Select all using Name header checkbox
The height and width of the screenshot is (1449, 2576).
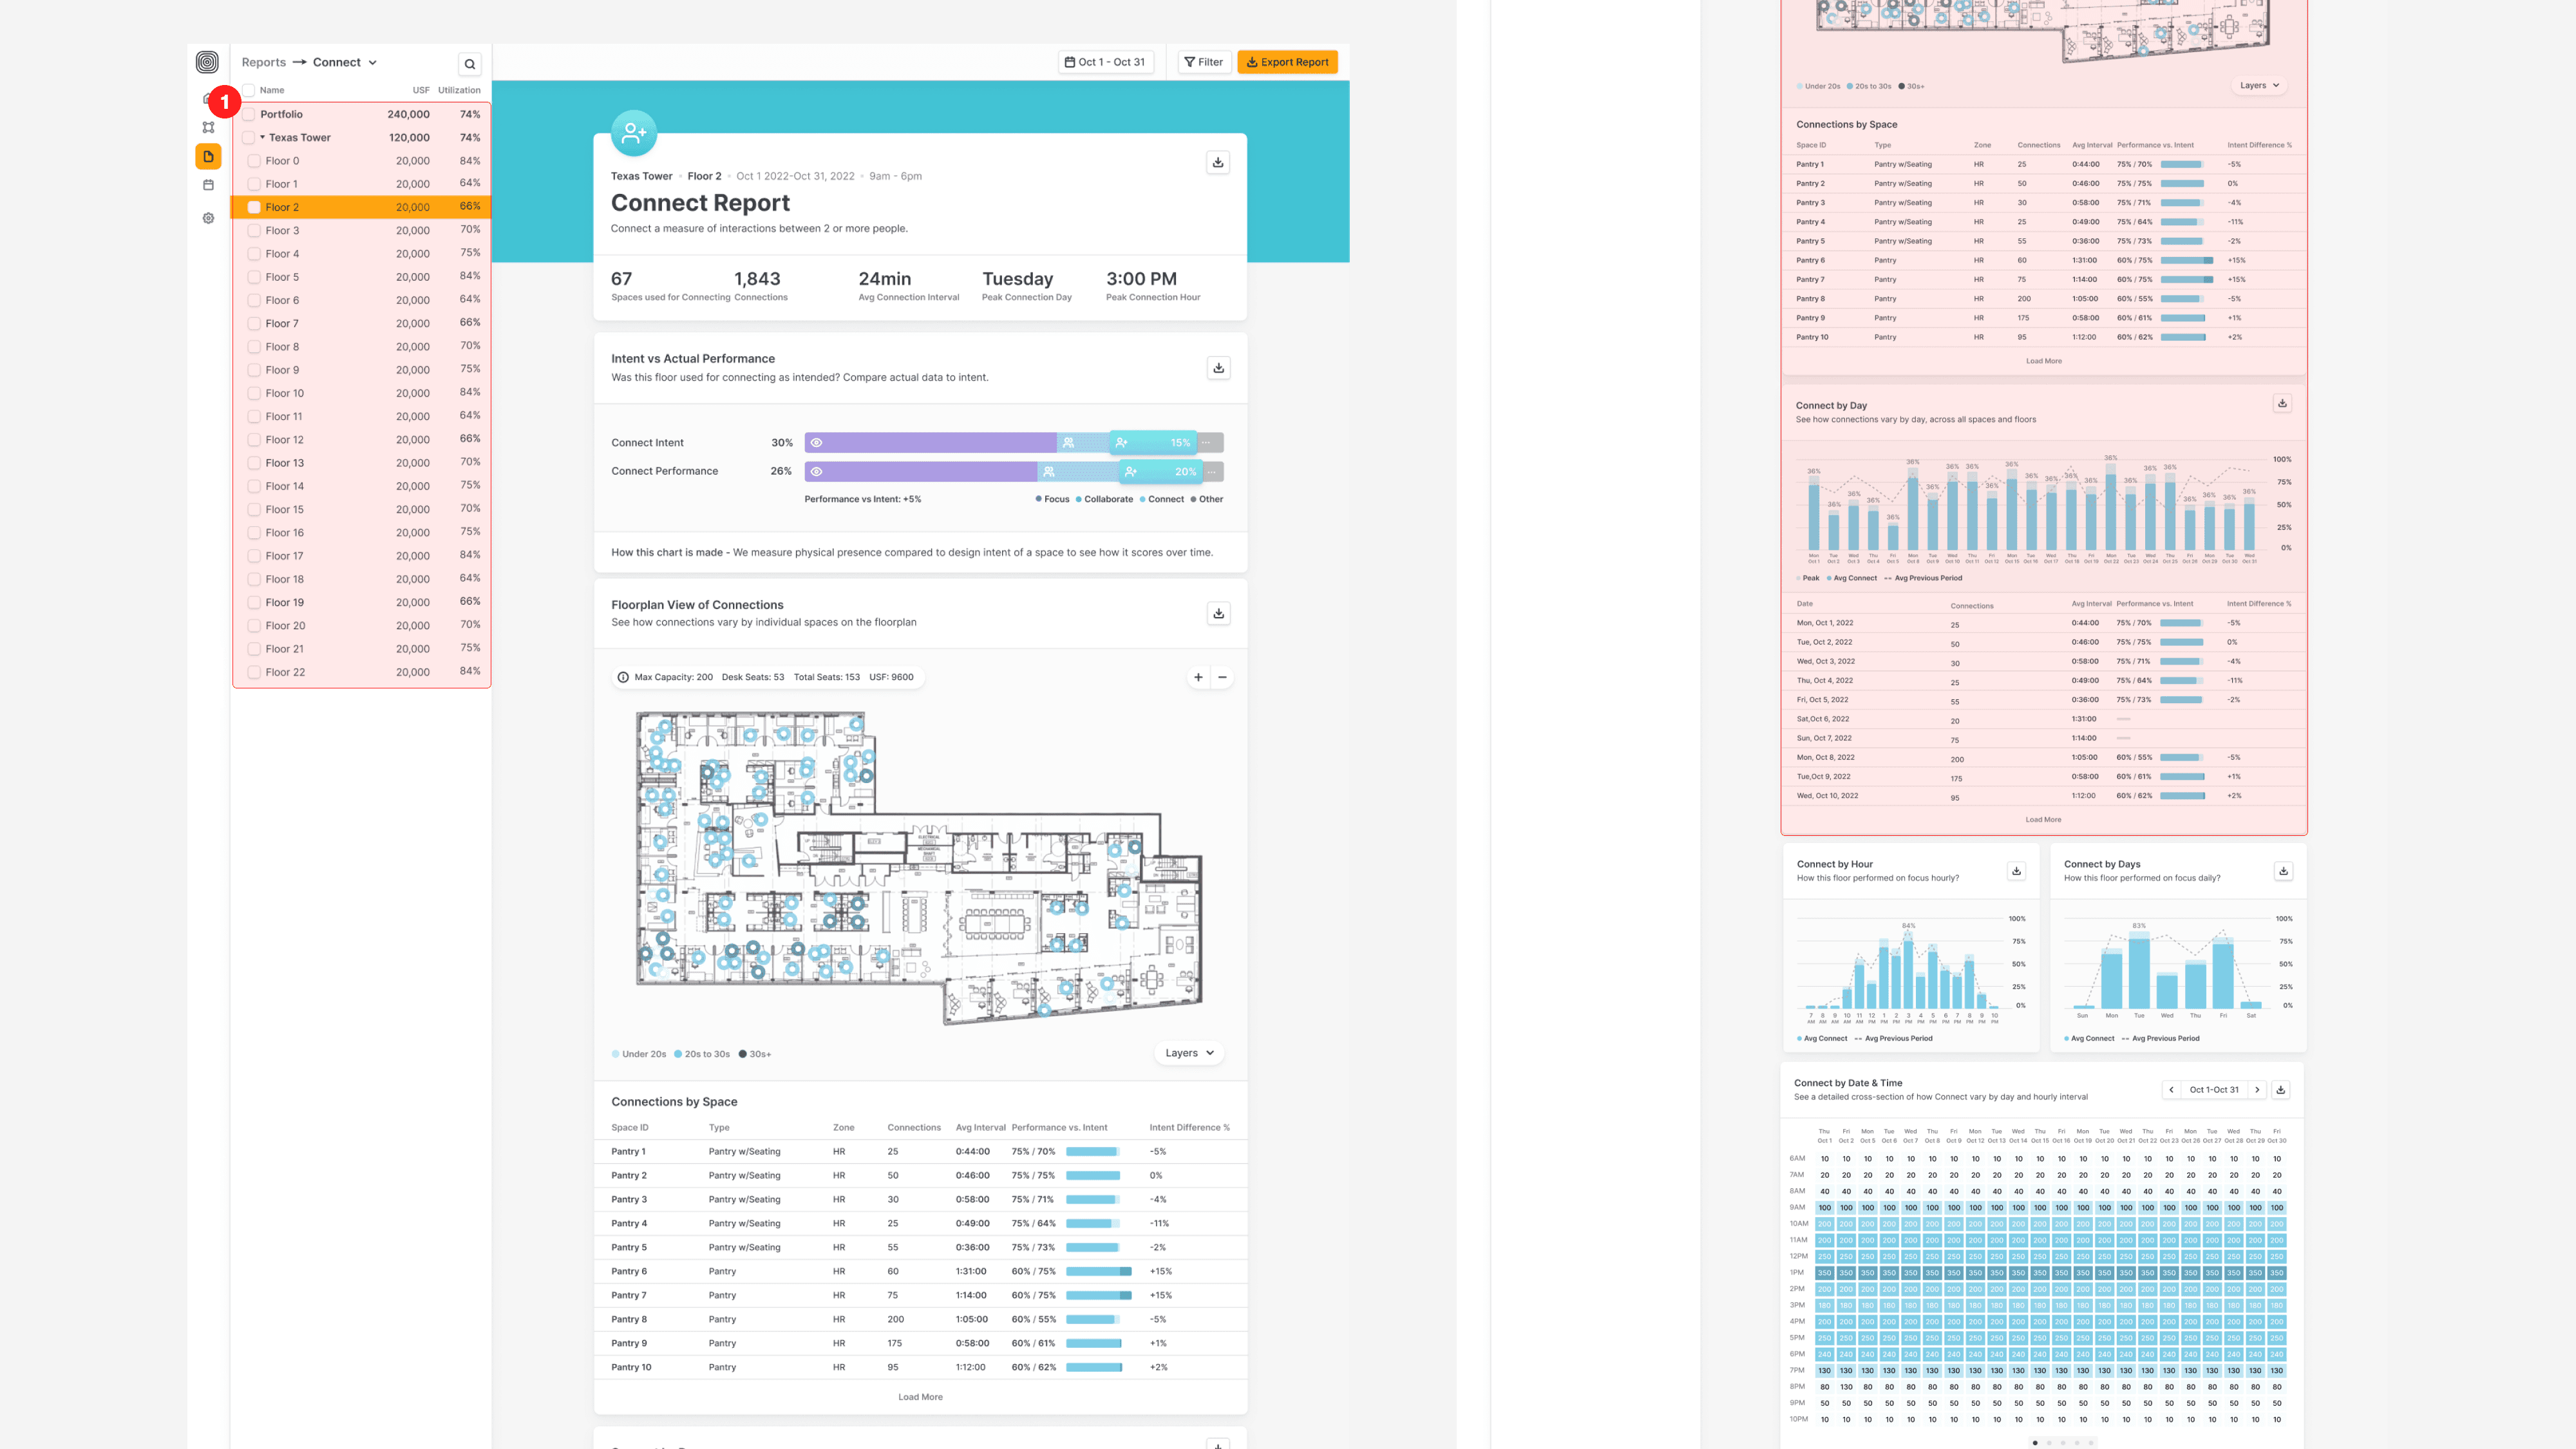(x=249, y=90)
